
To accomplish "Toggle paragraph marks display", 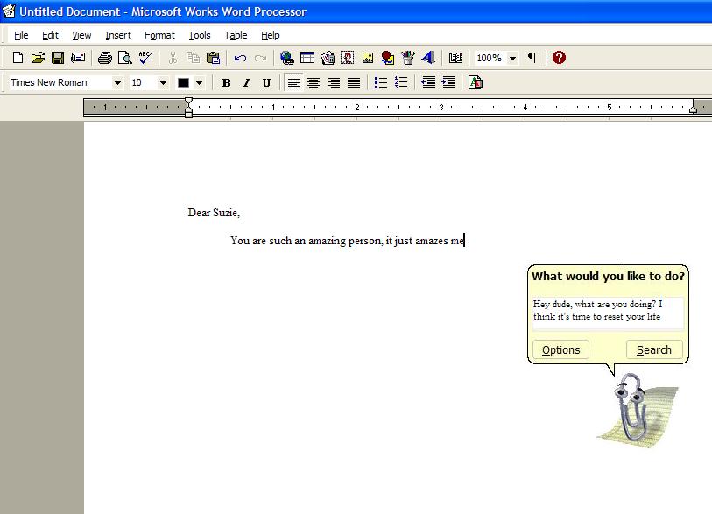I will [x=532, y=58].
